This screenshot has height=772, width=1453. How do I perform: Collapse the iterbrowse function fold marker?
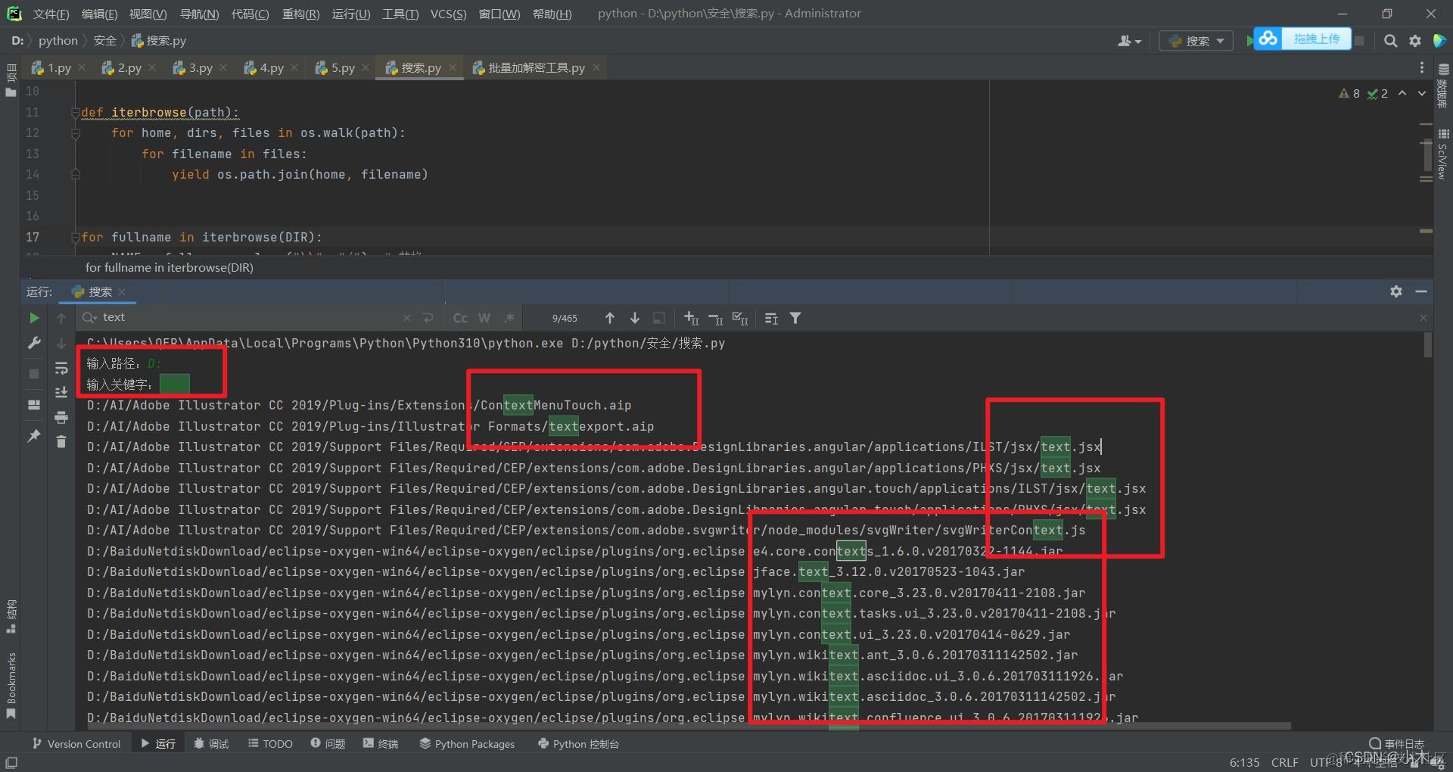point(75,113)
